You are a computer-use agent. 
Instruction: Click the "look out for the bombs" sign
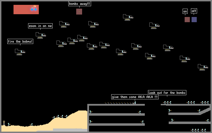pos(167,92)
